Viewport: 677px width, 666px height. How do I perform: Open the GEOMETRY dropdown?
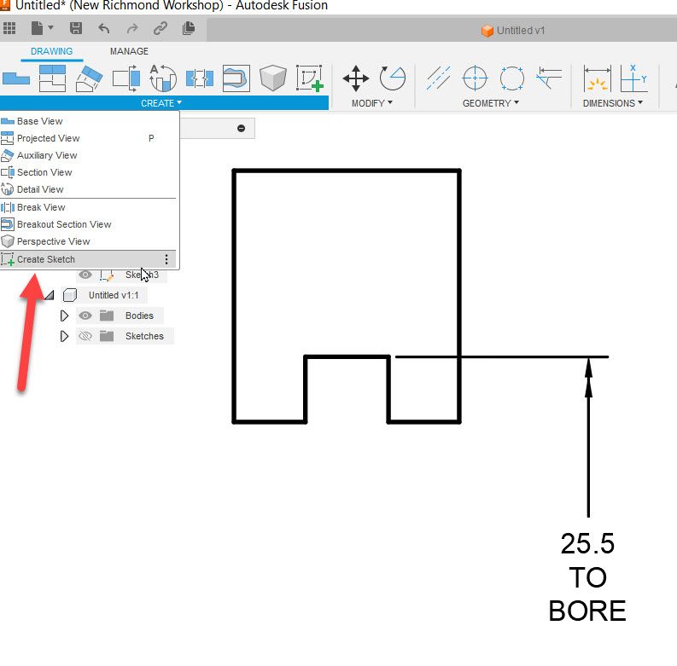(491, 103)
